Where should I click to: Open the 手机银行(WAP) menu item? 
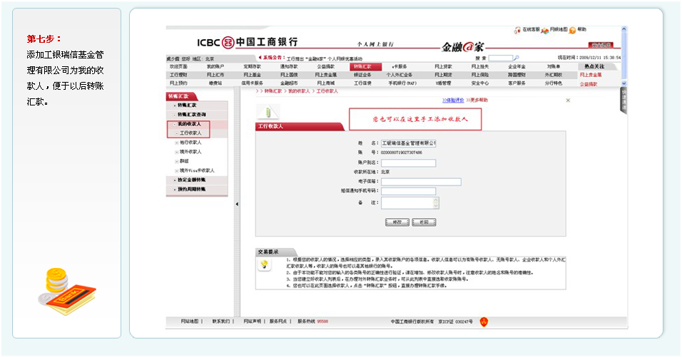pyautogui.click(x=402, y=83)
